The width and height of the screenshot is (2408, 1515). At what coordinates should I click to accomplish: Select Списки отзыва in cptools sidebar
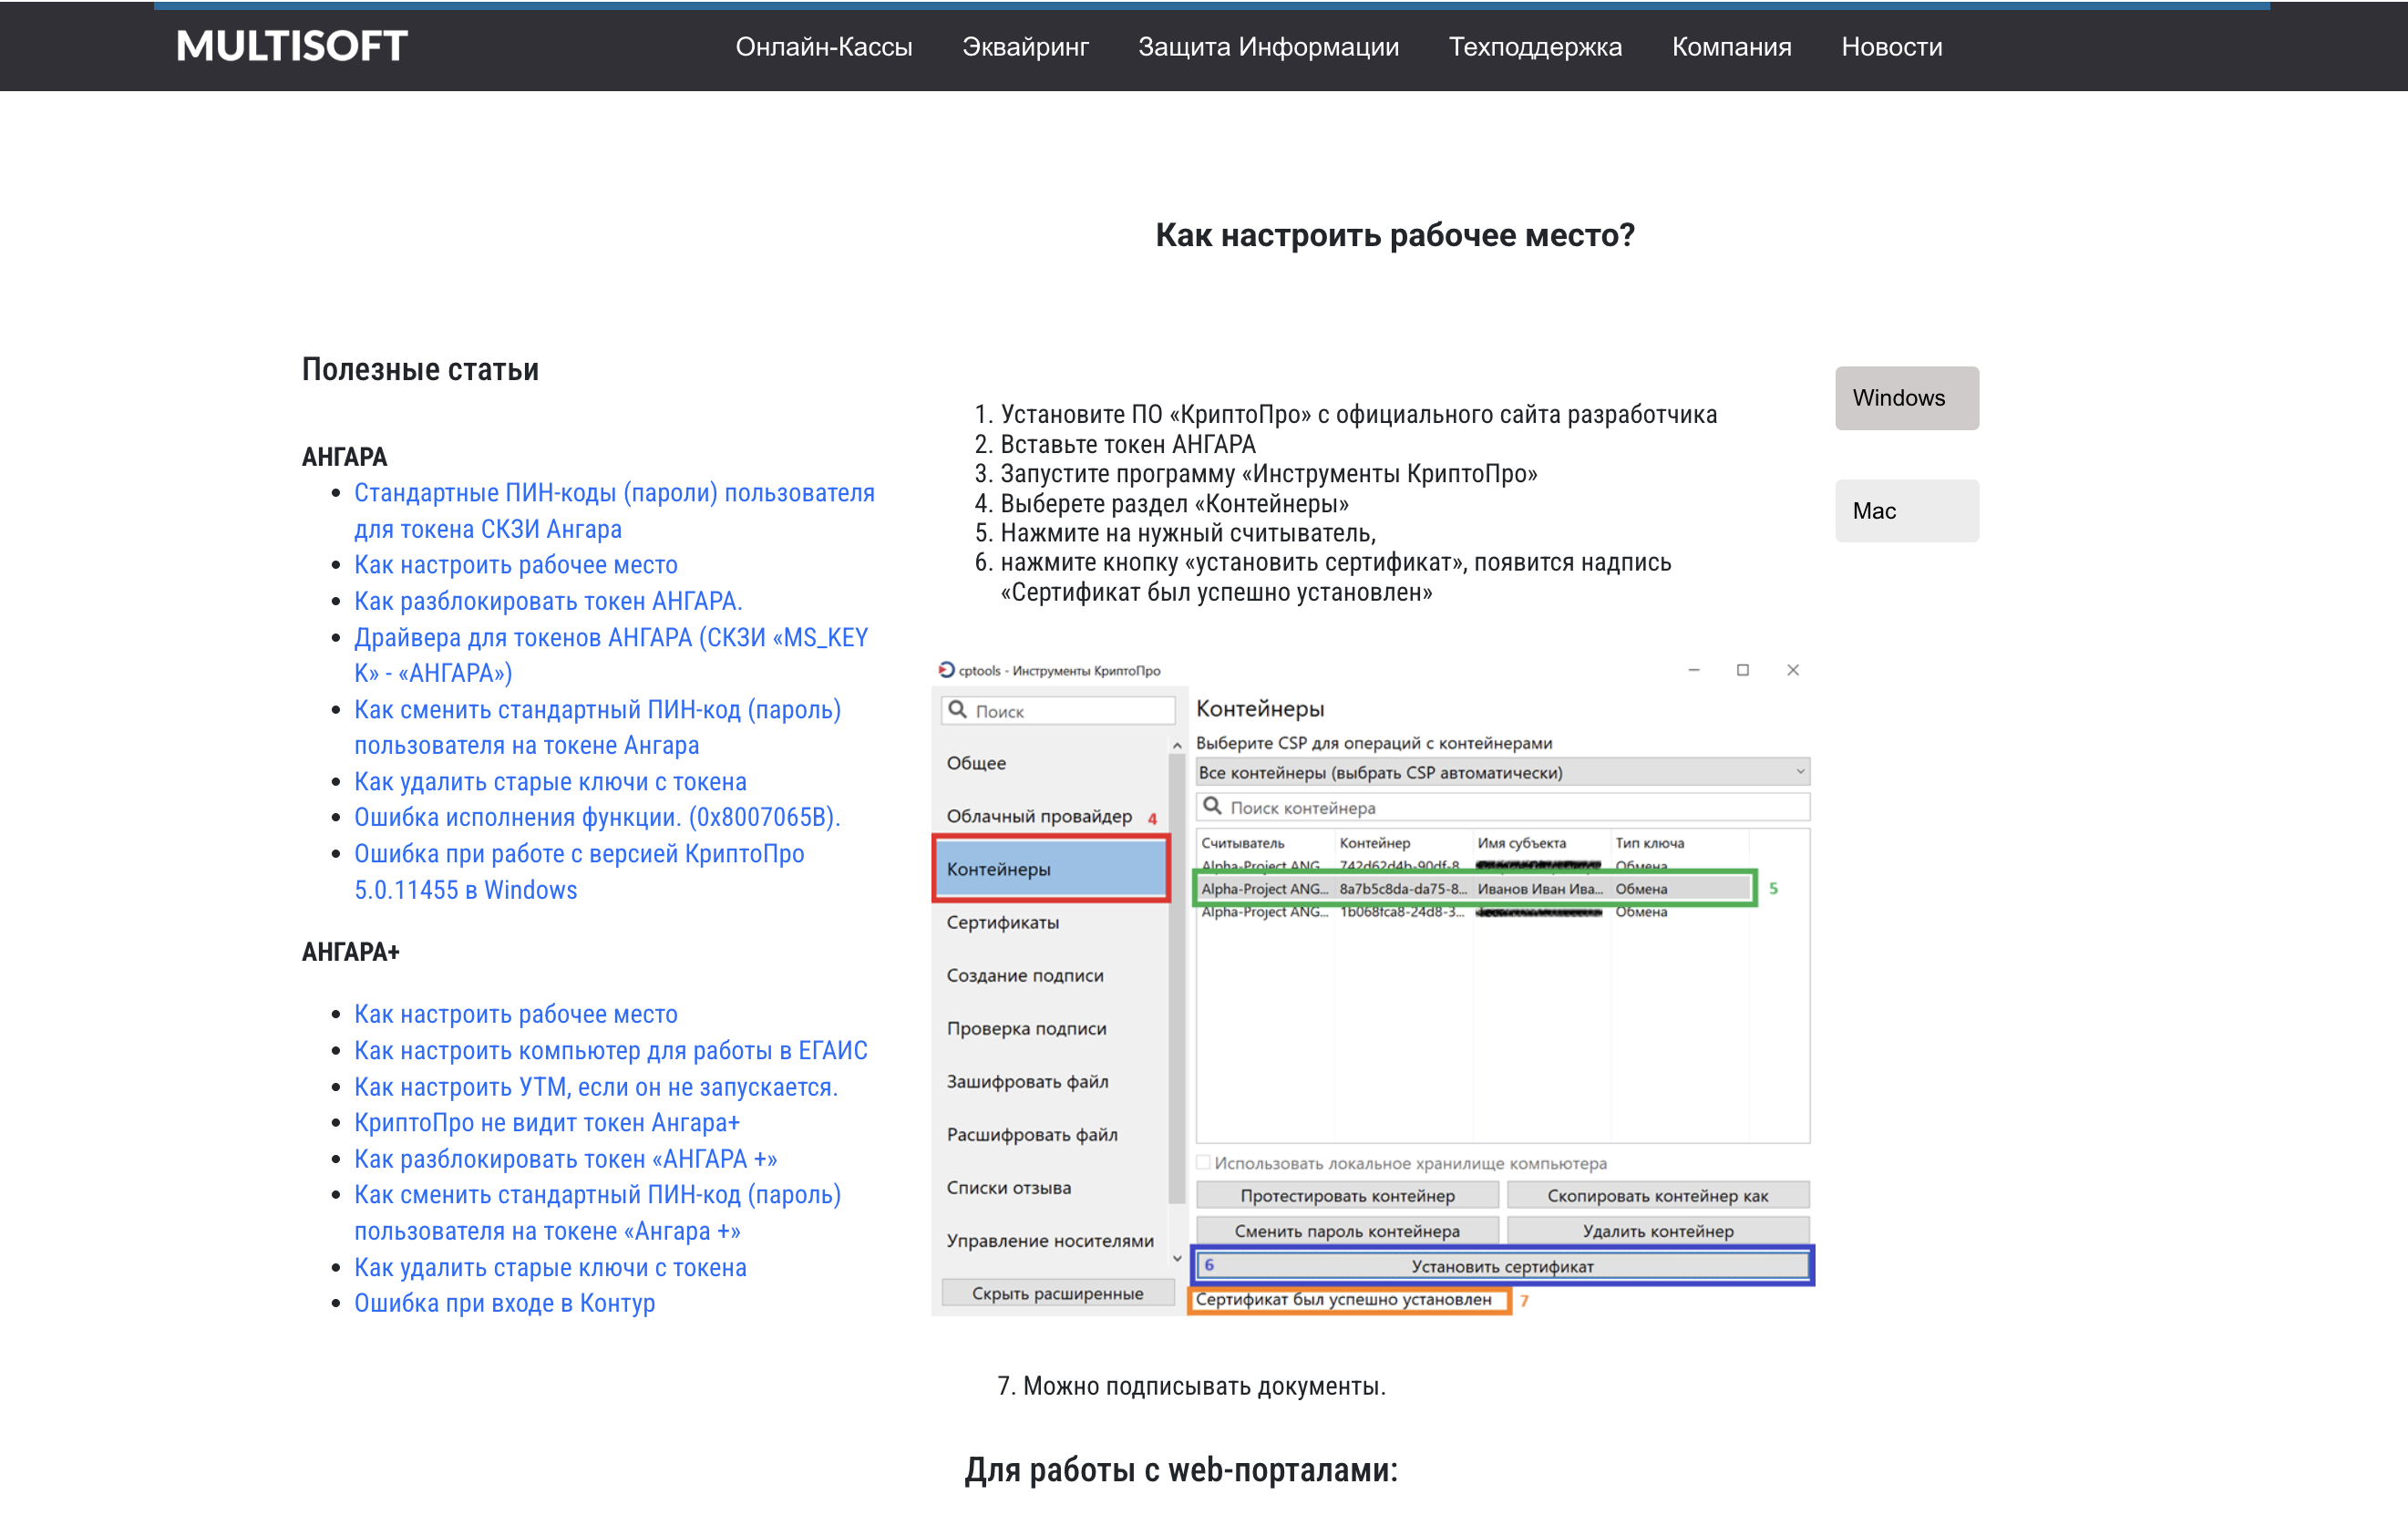tap(1008, 1187)
